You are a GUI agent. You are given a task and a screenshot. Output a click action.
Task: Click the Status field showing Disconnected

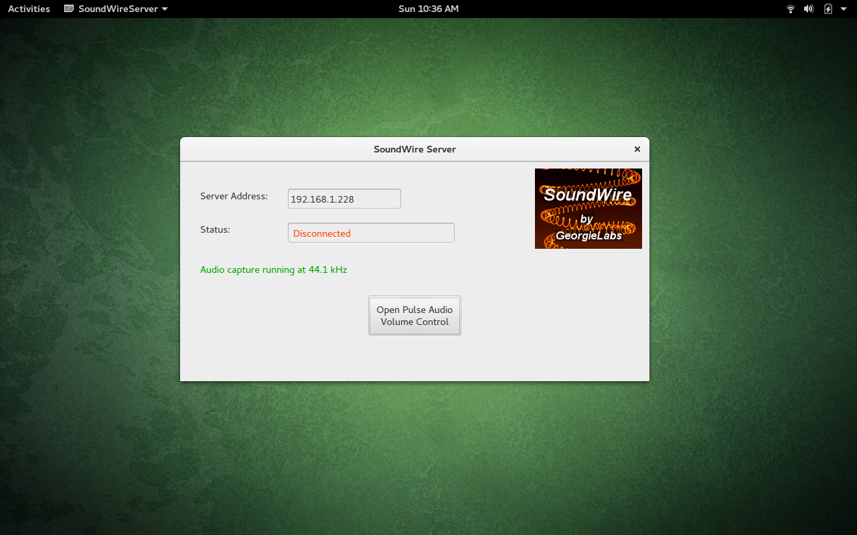click(371, 233)
